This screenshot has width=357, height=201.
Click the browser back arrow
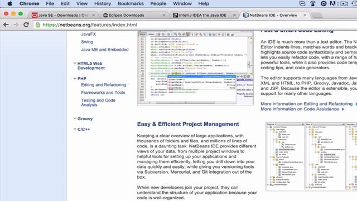6,25
